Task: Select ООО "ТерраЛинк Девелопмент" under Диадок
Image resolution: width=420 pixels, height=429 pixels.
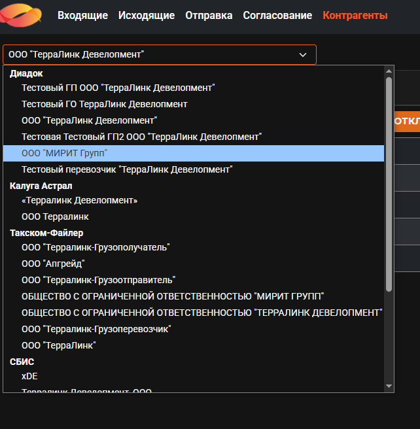Action: point(194,120)
